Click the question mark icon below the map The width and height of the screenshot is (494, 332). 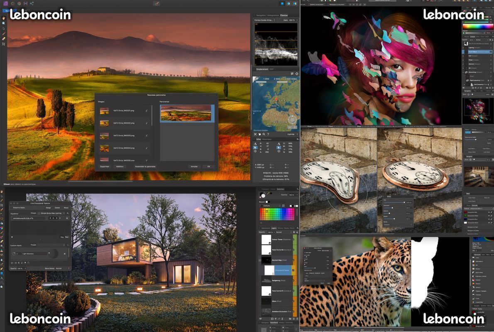click(x=268, y=134)
